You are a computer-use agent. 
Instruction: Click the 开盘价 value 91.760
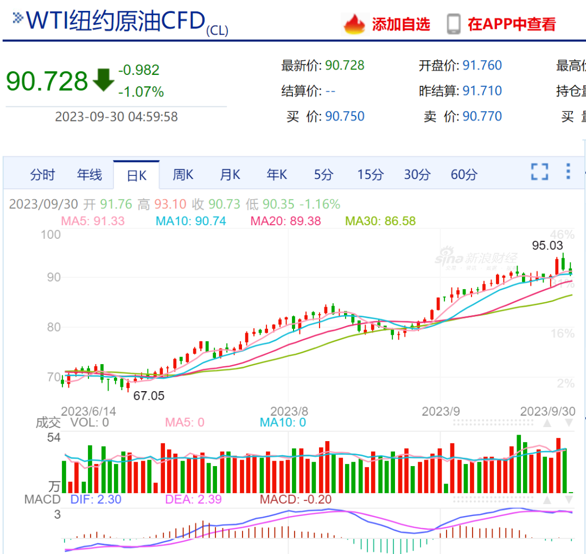[x=482, y=66]
